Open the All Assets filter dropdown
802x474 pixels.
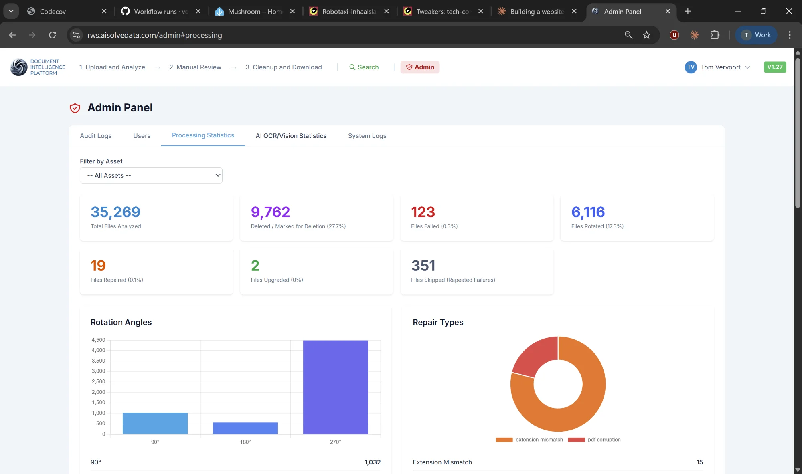click(151, 175)
